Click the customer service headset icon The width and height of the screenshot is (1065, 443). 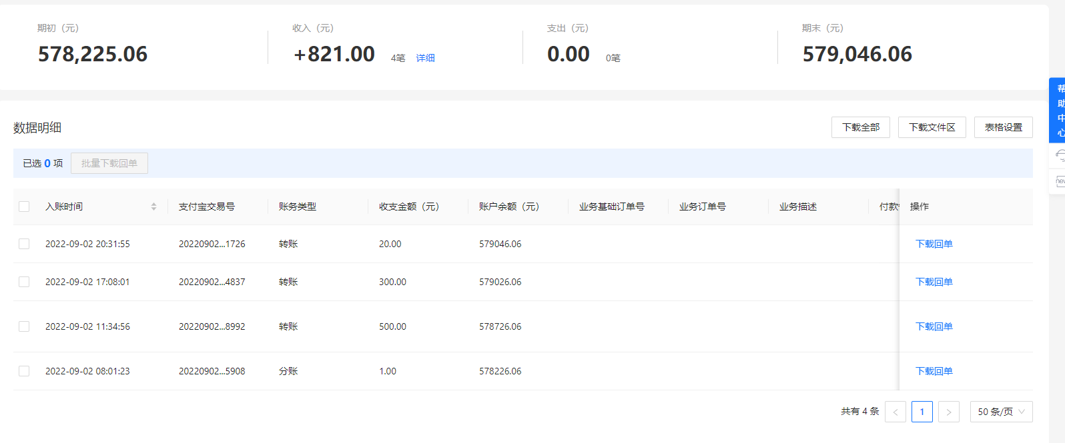point(1060,156)
